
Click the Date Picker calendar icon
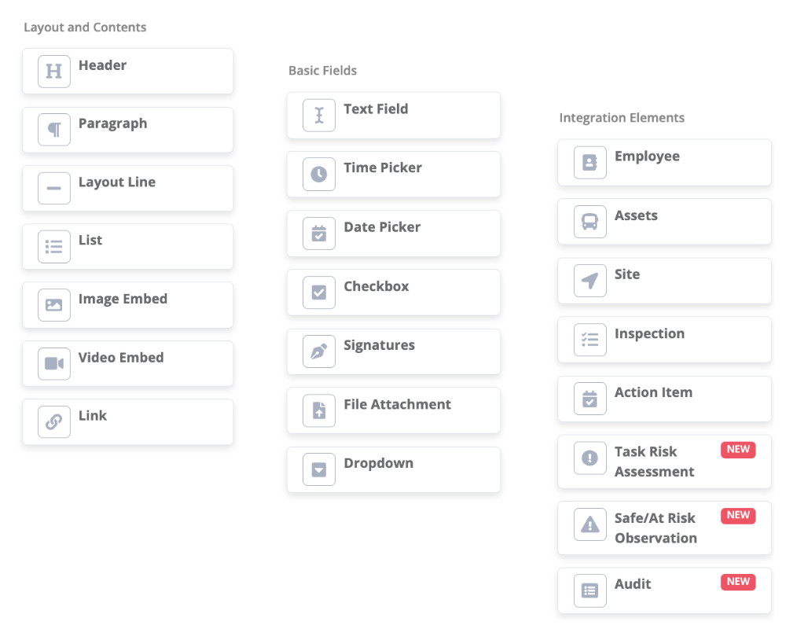(x=318, y=233)
